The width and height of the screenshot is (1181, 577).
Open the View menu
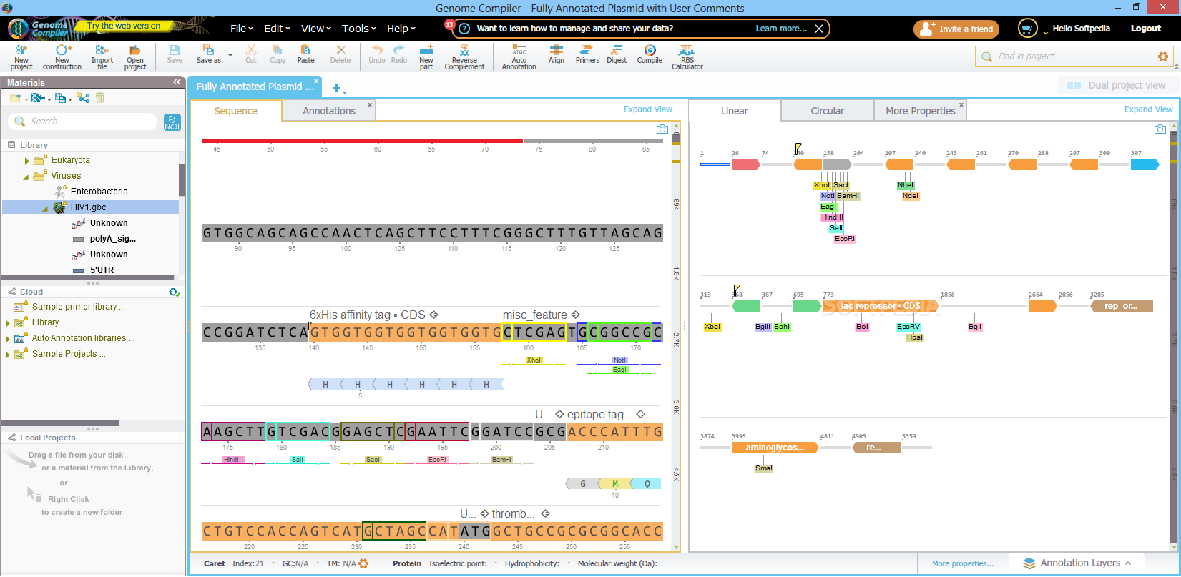click(315, 29)
